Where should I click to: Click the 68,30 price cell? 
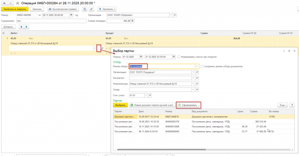pos(243,126)
